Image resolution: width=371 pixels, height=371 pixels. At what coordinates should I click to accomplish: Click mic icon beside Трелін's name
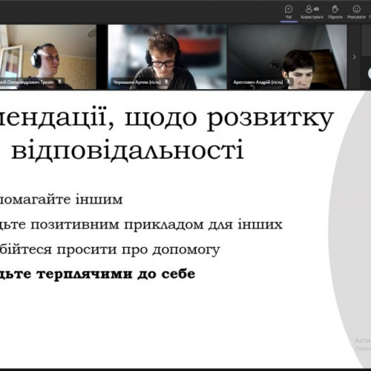tap(59, 82)
